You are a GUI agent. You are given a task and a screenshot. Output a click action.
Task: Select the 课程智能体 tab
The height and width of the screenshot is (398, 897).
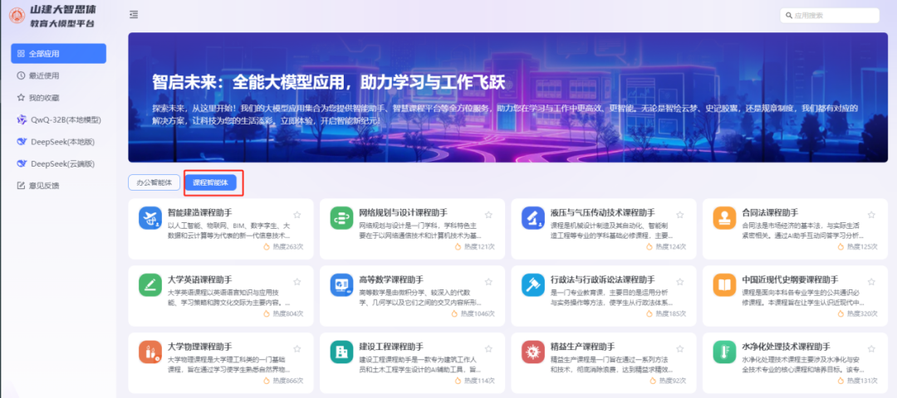coord(209,182)
